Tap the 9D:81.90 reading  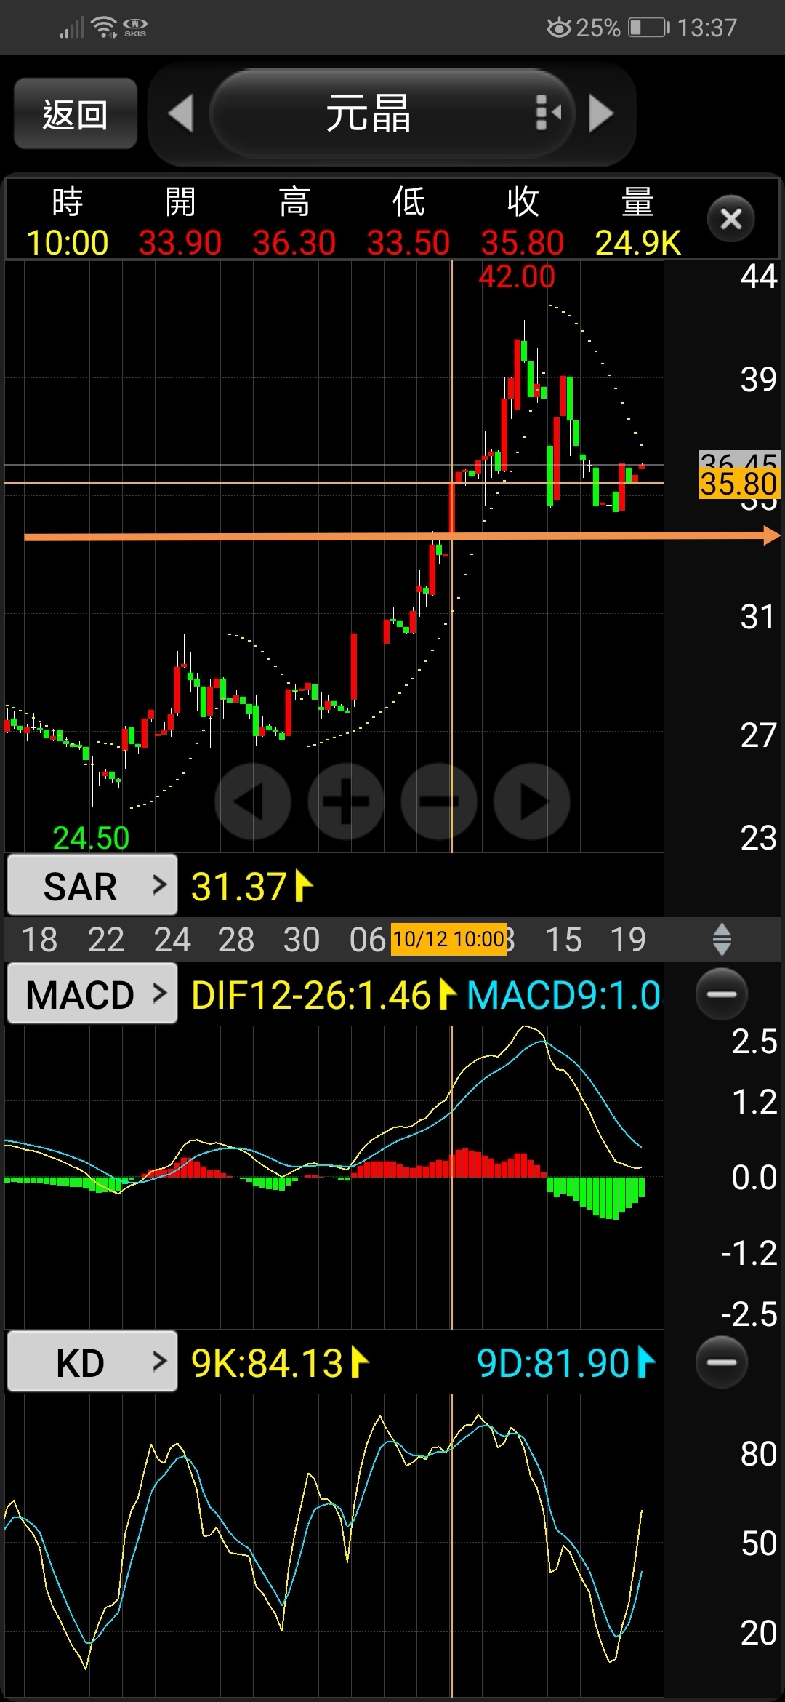click(x=553, y=1363)
